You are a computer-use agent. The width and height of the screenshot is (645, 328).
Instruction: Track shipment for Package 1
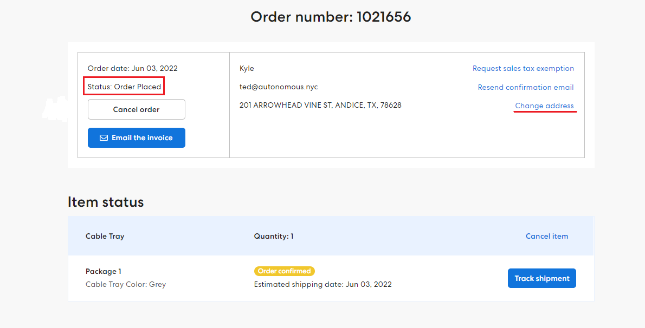tap(541, 278)
